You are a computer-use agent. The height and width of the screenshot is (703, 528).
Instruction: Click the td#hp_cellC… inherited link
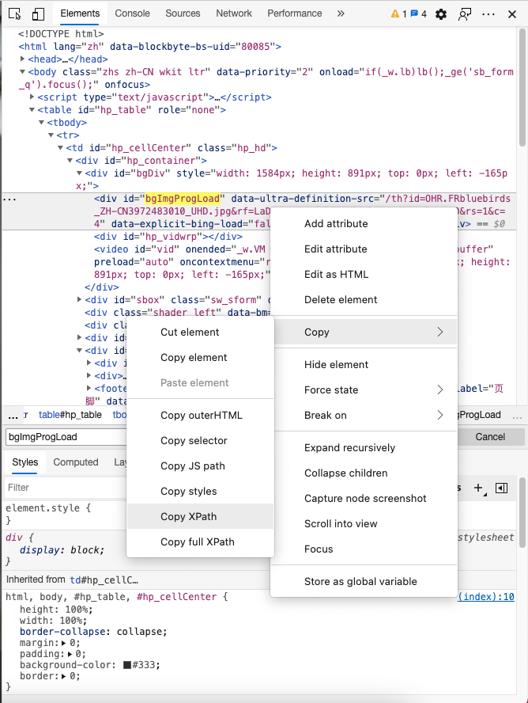[x=104, y=579]
